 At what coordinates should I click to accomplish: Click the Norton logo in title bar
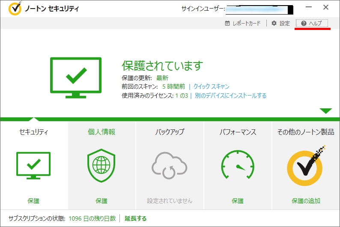pos(15,8)
